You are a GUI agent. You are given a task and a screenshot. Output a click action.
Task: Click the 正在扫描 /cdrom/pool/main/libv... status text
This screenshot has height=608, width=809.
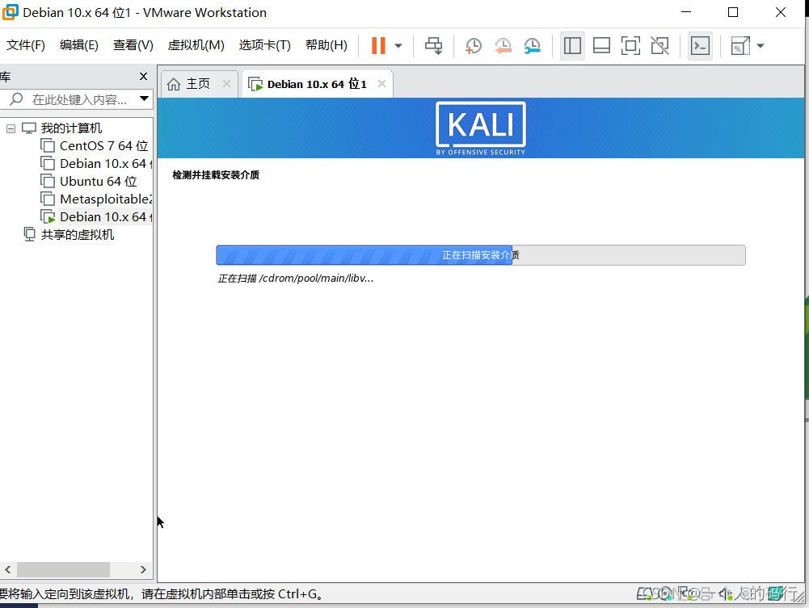(x=295, y=279)
